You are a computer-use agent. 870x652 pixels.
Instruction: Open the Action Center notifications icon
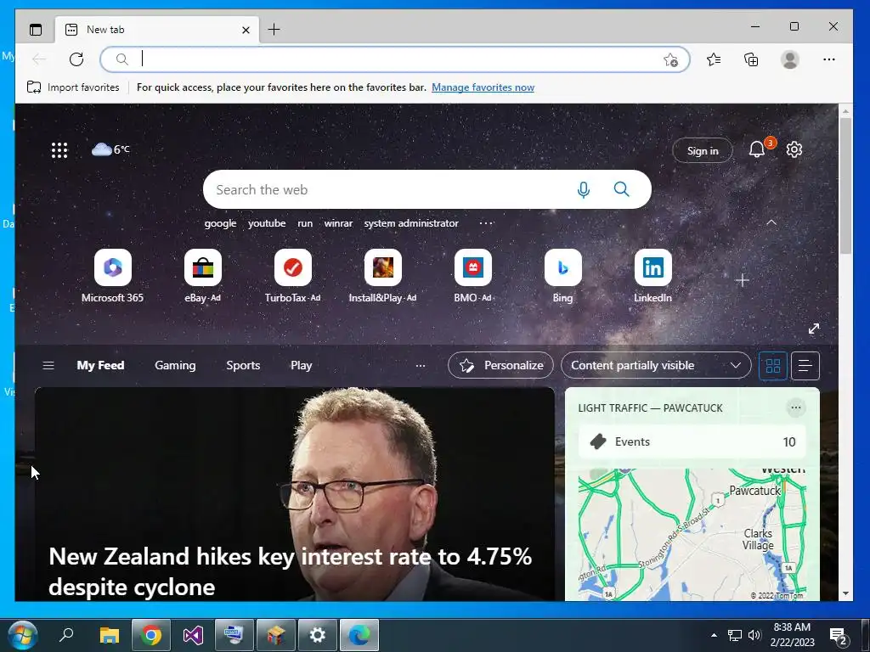coord(839,635)
